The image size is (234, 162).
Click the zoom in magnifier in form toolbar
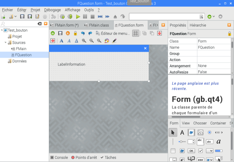coord(84,41)
